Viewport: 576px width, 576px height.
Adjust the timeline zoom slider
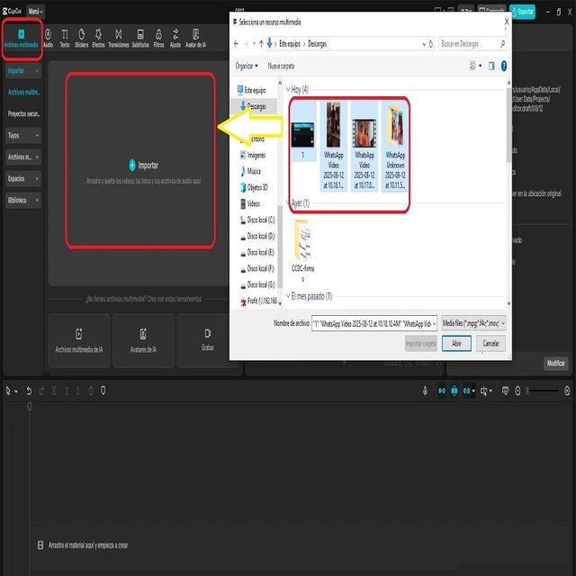tap(544, 391)
